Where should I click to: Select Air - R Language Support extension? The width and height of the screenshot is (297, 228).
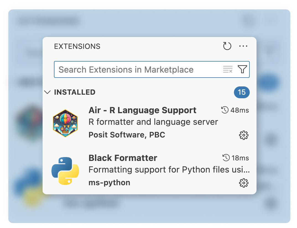(x=142, y=110)
